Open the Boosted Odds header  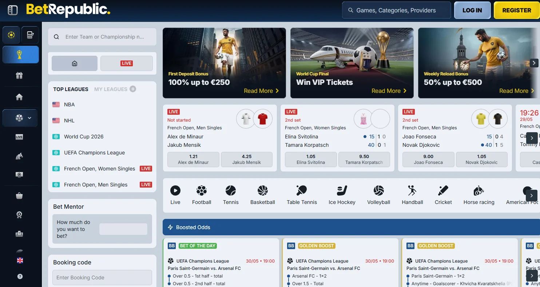(x=351, y=227)
